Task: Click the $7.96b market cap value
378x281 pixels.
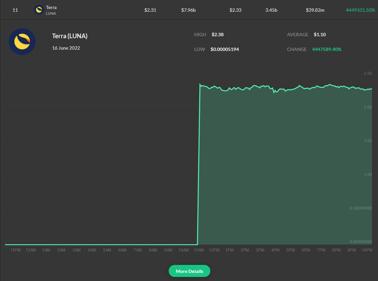Action: (188, 10)
